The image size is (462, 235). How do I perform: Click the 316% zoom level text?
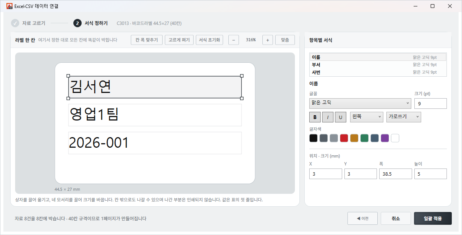tap(251, 40)
